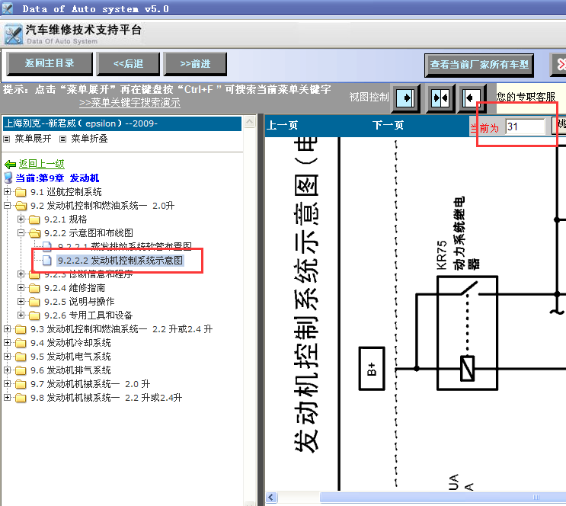Go forward with the >>前进 button
This screenshot has height=506, width=566.
pyautogui.click(x=195, y=64)
